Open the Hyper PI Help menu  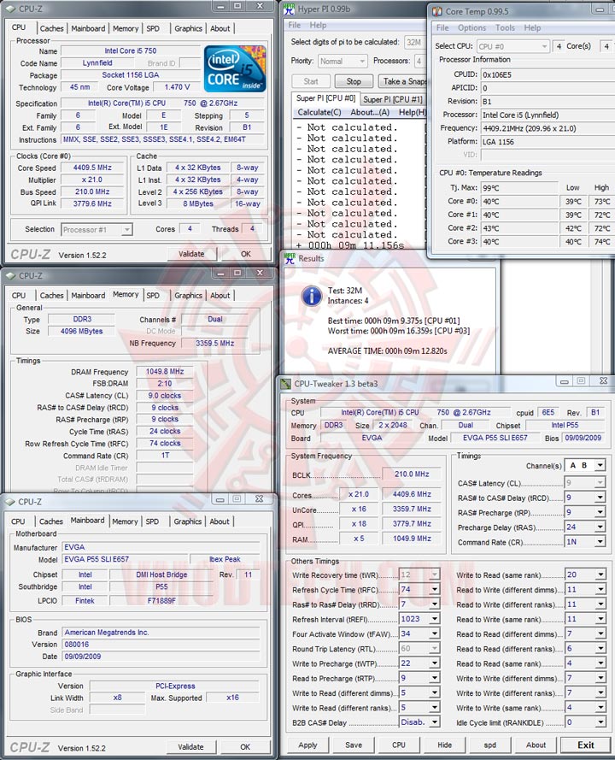(318, 25)
